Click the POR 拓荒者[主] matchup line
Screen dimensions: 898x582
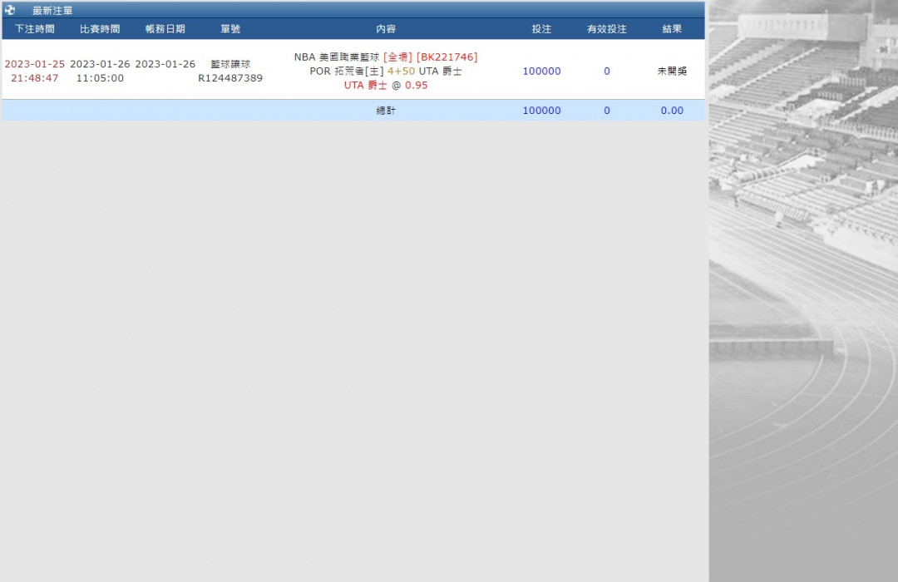[x=386, y=71]
